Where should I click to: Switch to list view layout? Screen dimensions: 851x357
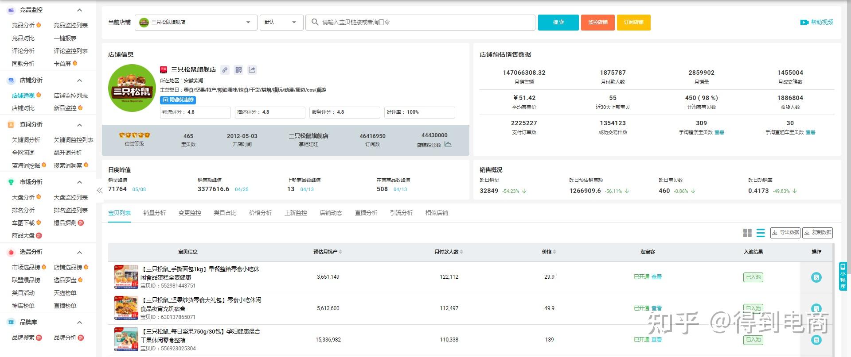tap(761, 233)
